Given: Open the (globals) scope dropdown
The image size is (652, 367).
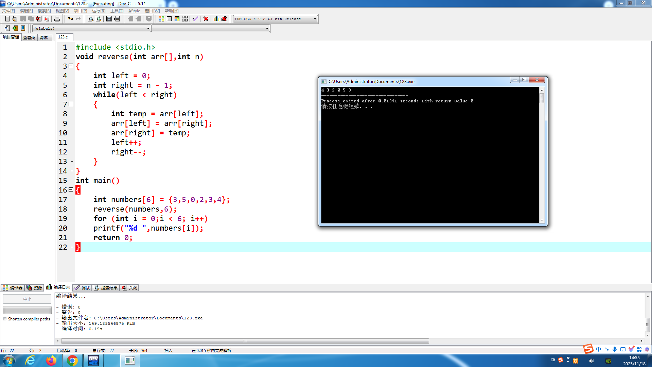Looking at the screenshot, I should click(148, 29).
